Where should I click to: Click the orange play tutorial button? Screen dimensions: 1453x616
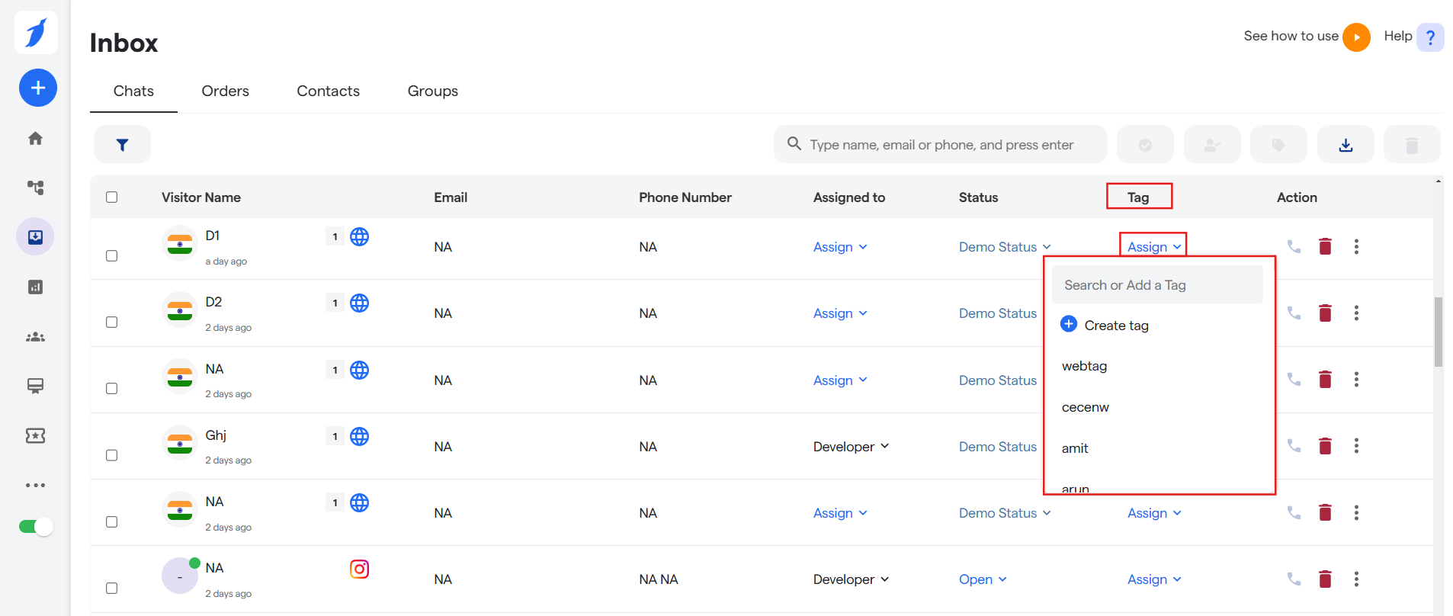(x=1356, y=37)
